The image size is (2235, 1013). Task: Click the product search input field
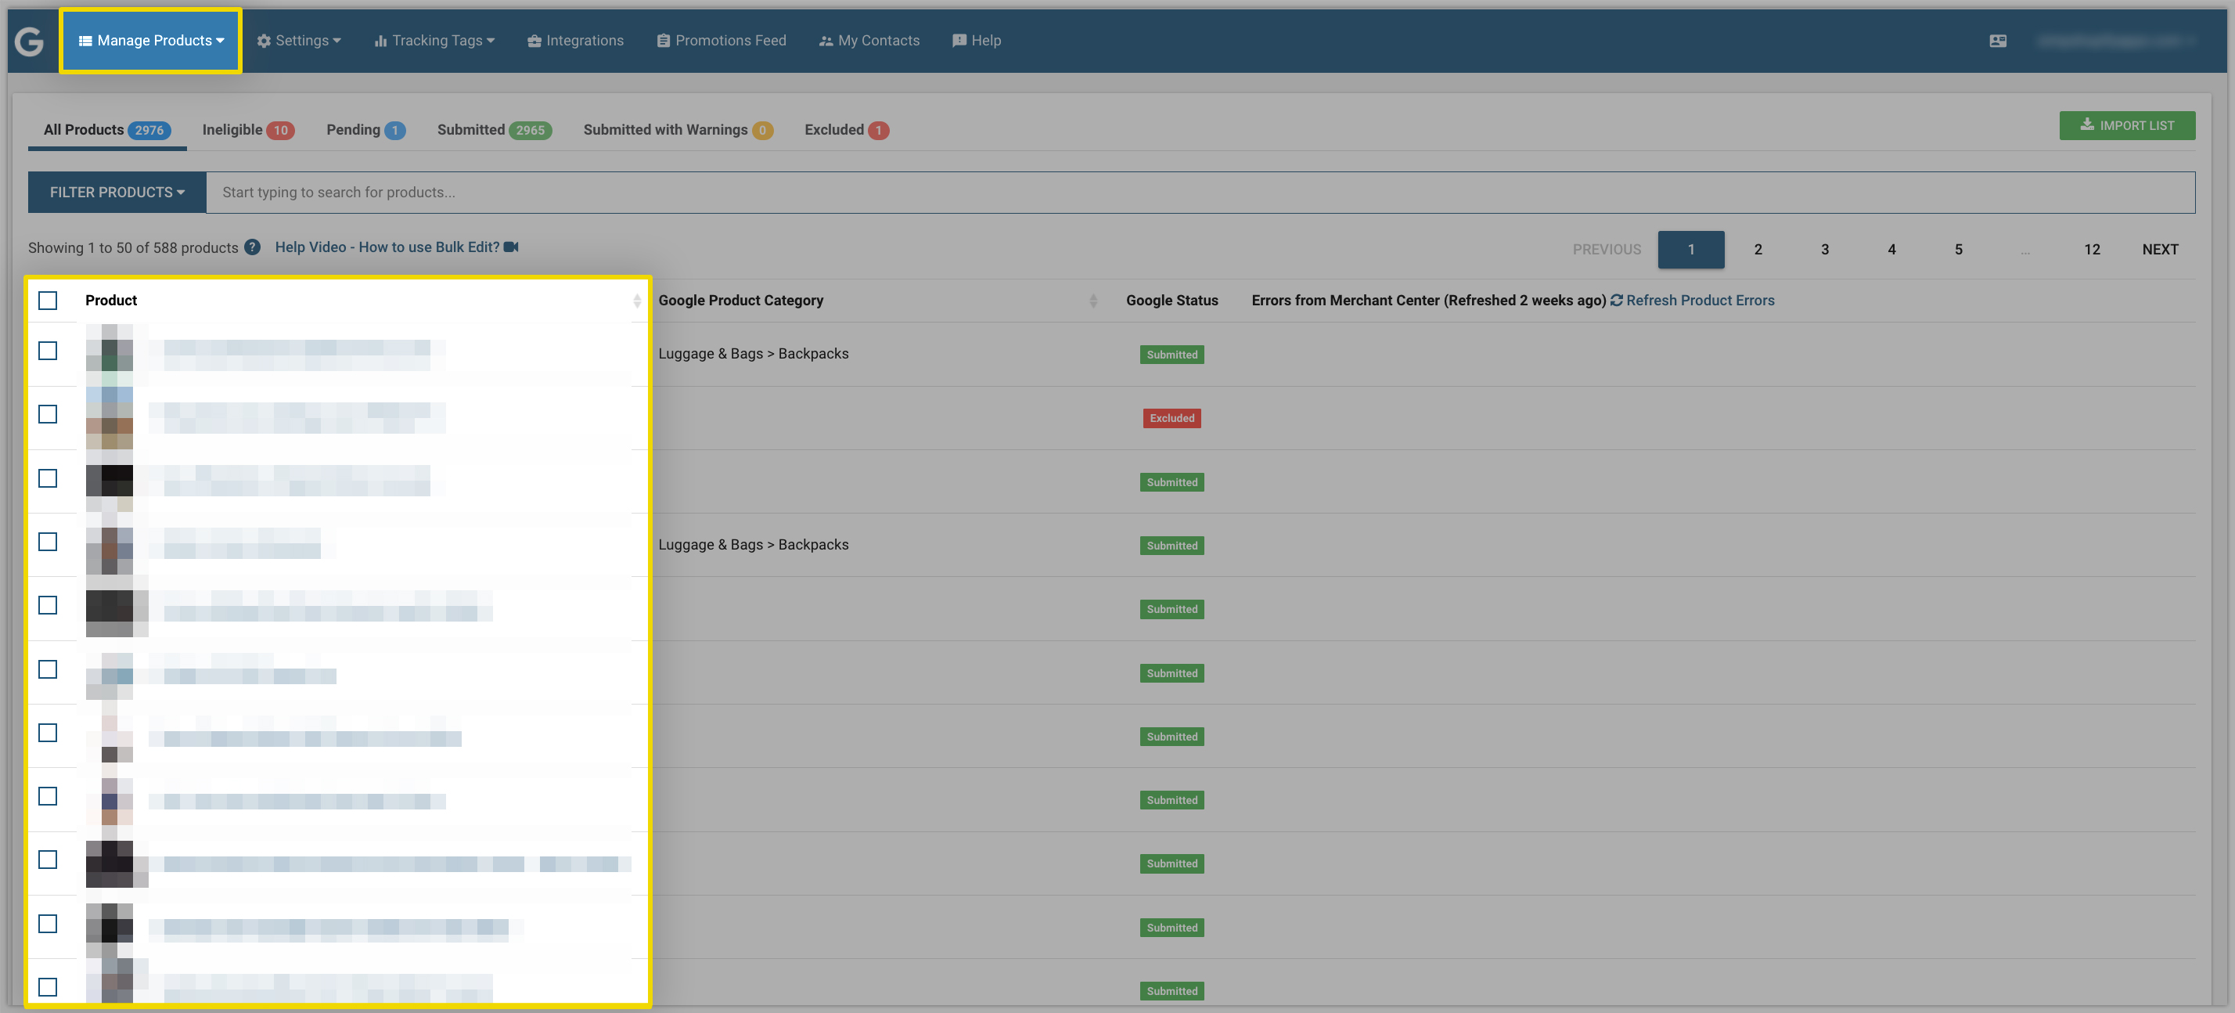[x=1200, y=193]
